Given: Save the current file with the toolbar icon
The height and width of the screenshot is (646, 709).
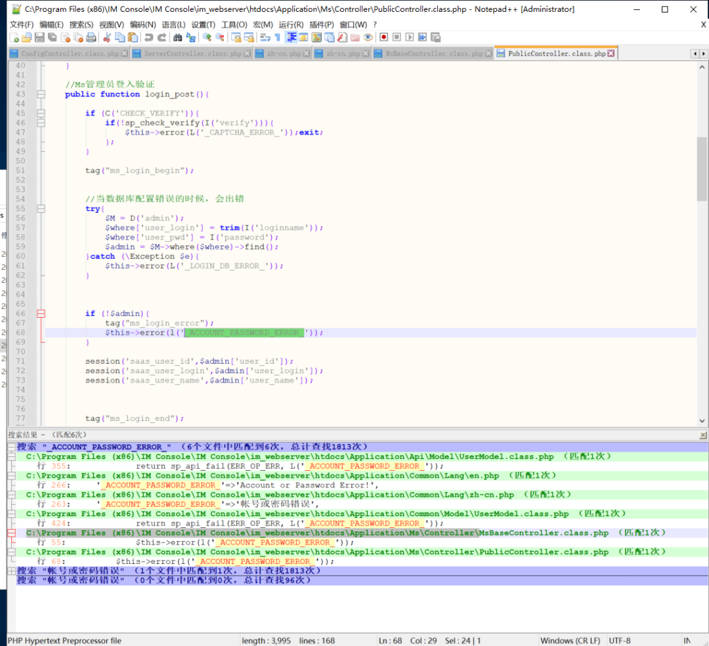Looking at the screenshot, I should (x=39, y=37).
